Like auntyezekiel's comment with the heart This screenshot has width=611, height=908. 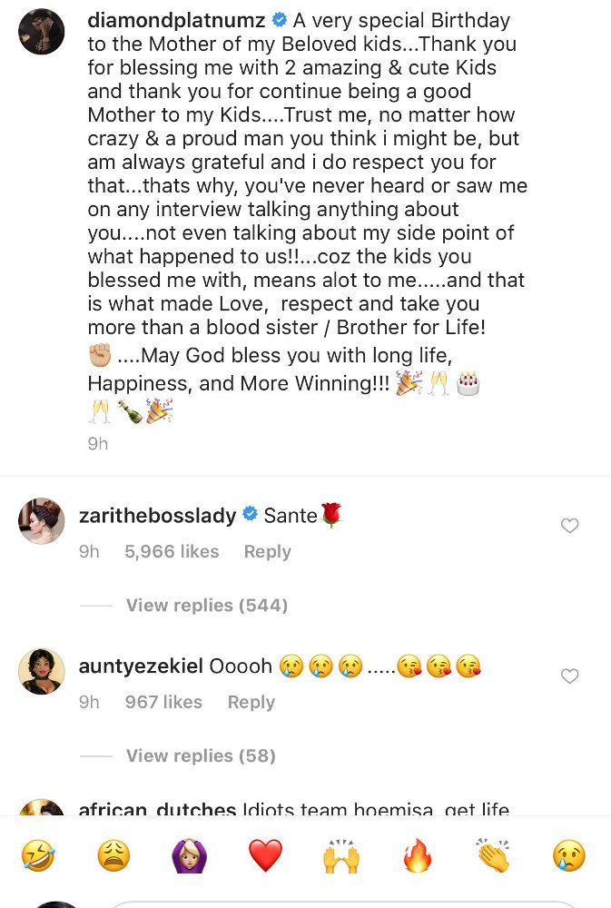pos(570,676)
